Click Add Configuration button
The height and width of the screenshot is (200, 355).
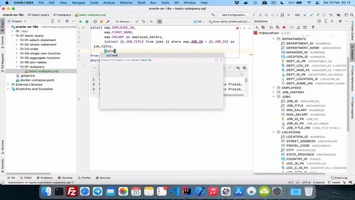coord(234,15)
